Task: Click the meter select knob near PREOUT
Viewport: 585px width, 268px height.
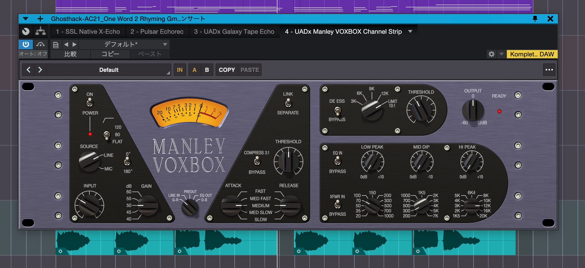Action: (x=190, y=207)
